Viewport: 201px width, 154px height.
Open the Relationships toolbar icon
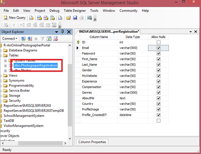click(22, 25)
